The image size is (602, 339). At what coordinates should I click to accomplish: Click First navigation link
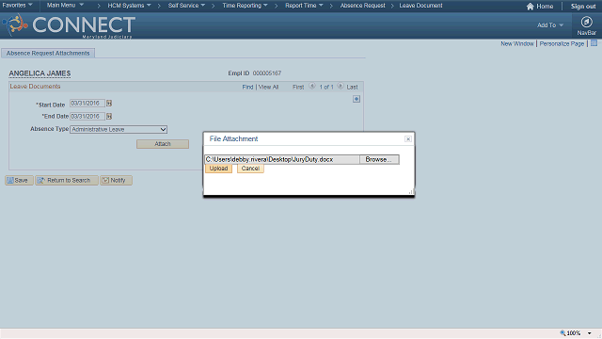298,87
